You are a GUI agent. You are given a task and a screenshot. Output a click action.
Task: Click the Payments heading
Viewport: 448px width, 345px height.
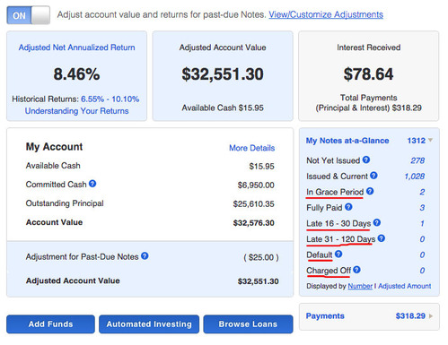click(x=325, y=316)
